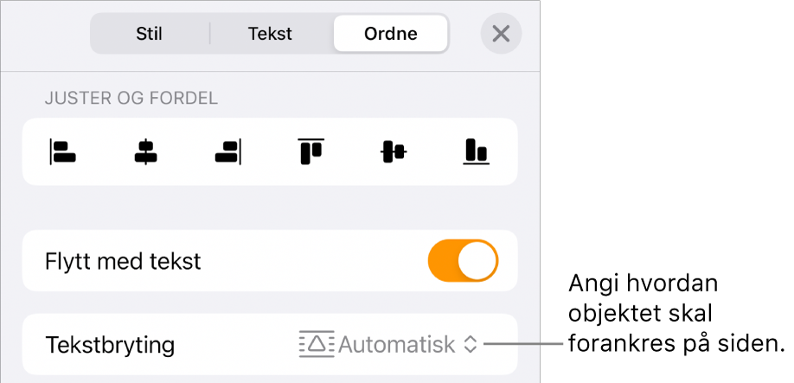The image size is (794, 383).
Task: Open the Automatisk text wrap popup
Action: (387, 345)
